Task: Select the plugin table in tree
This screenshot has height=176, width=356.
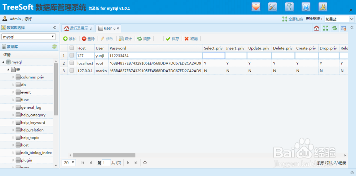Action: (26, 160)
